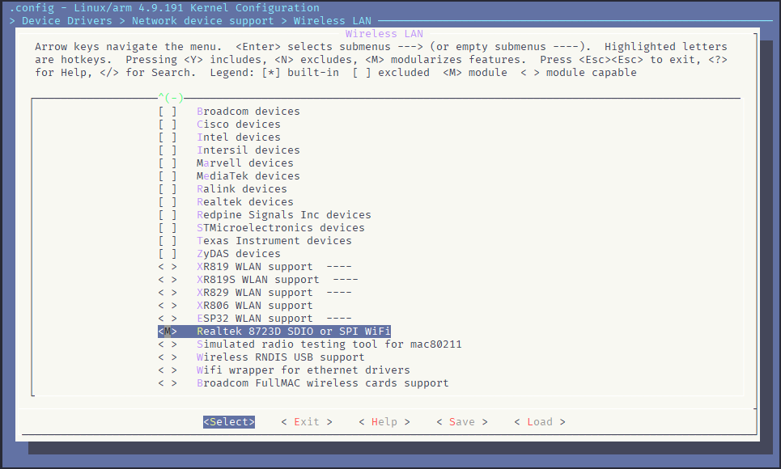Toggle ESP32 WLAN support module bracket
This screenshot has height=469, width=781.
(168, 319)
